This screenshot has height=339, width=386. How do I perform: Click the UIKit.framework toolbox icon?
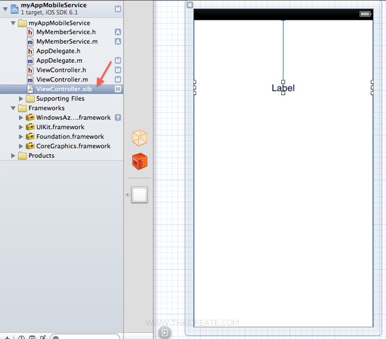(x=30, y=127)
